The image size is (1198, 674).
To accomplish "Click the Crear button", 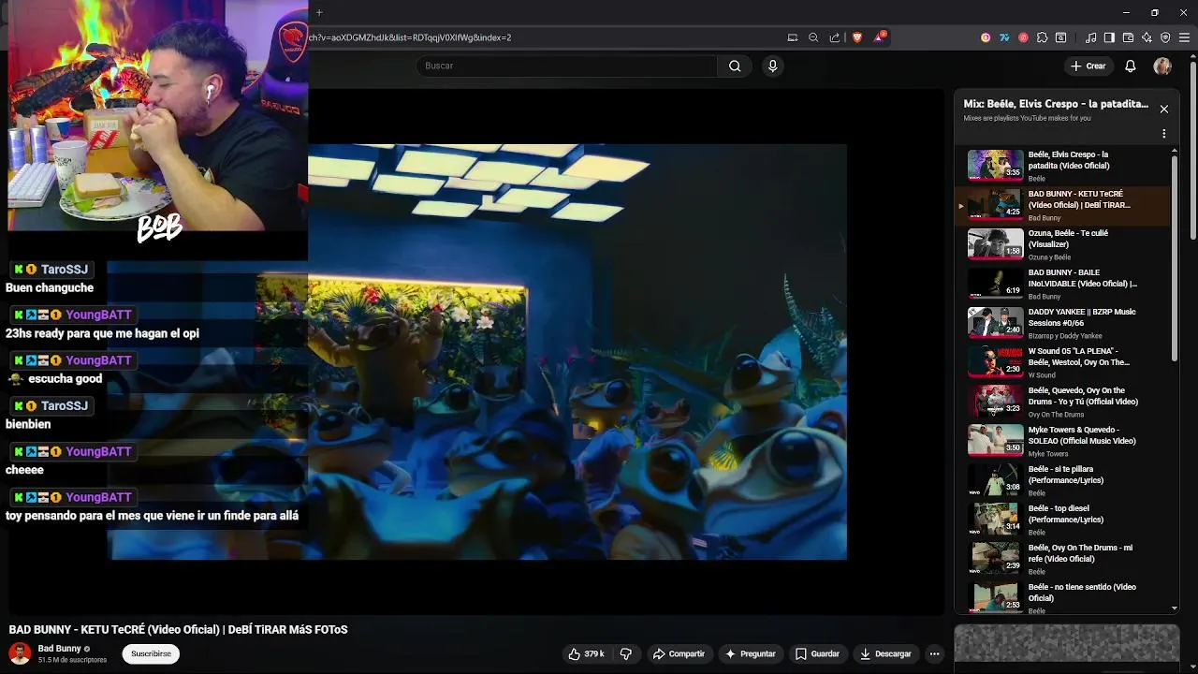I will pyautogui.click(x=1088, y=66).
